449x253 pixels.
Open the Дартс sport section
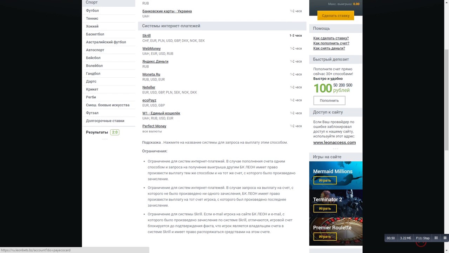coord(91,82)
